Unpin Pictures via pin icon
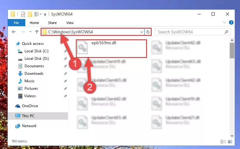240x149 pixels. 65,89
